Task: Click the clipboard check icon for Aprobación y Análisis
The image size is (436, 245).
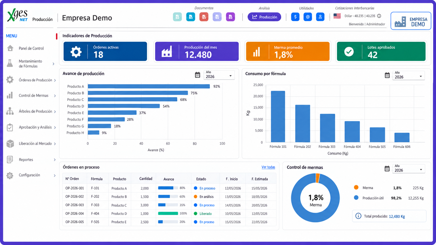Action: pos(10,127)
